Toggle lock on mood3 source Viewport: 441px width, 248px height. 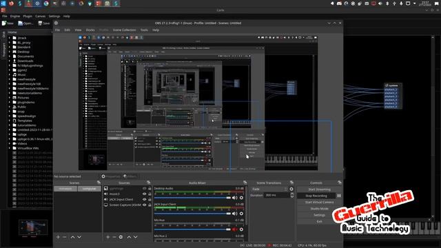[150, 194]
